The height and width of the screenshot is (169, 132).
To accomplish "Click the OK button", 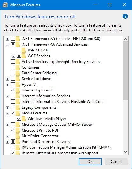I will point(90,161).
